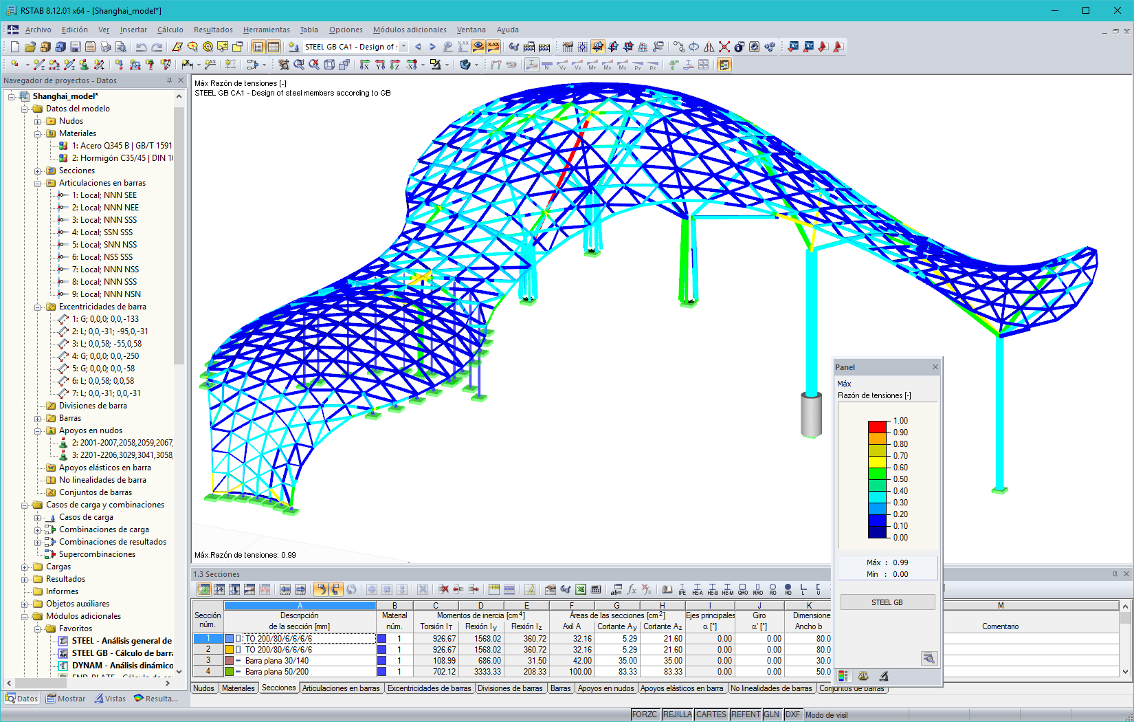
Task: Expand the Nudos tree entry
Action: [x=37, y=122]
